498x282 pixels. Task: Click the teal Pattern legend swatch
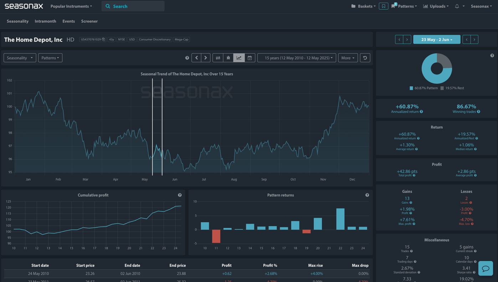point(411,88)
